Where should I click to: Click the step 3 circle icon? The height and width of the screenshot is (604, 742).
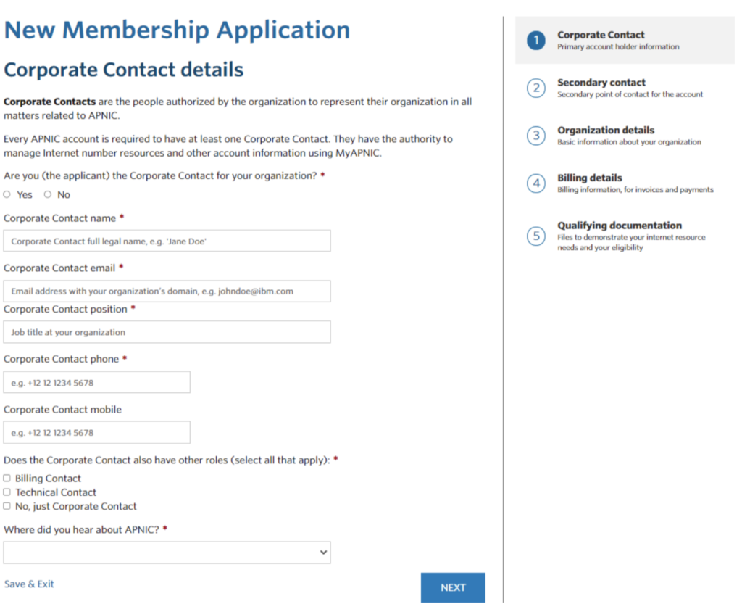tap(536, 136)
